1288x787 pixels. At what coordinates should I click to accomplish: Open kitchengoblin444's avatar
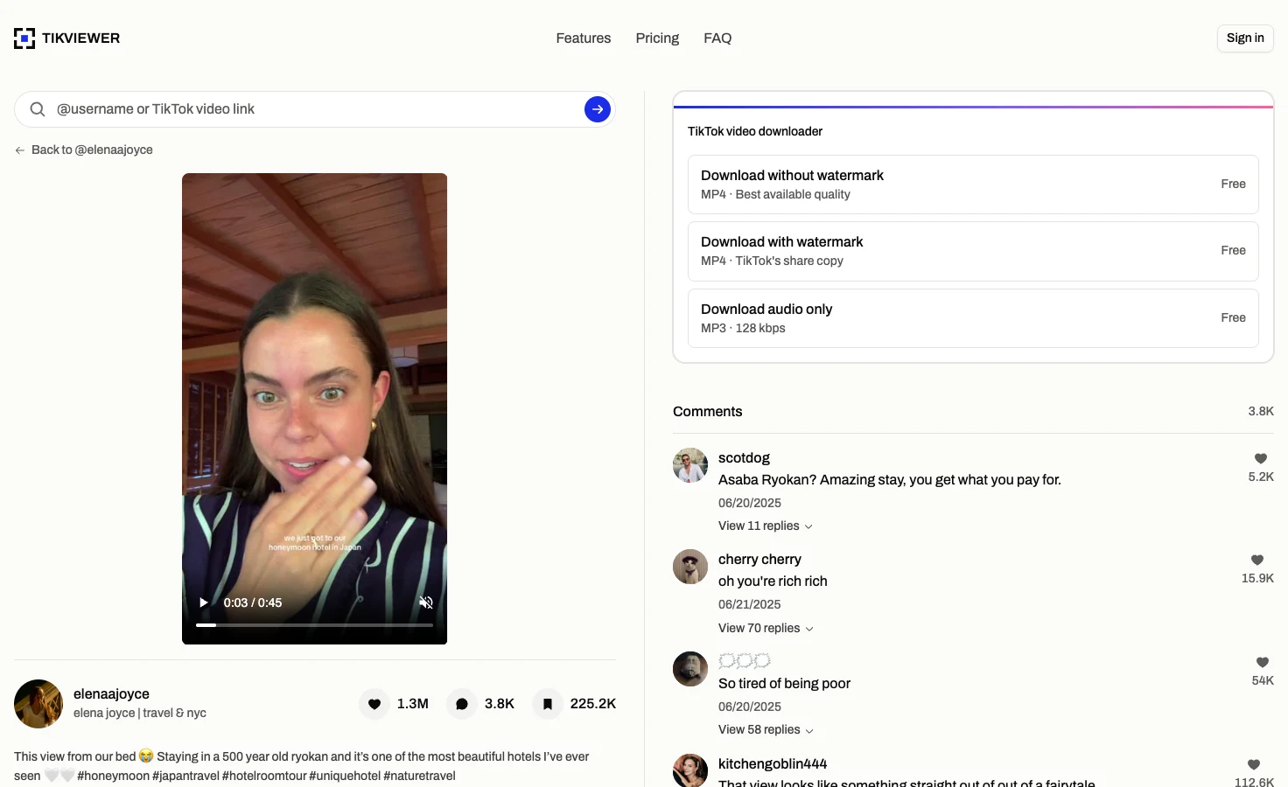[690, 770]
